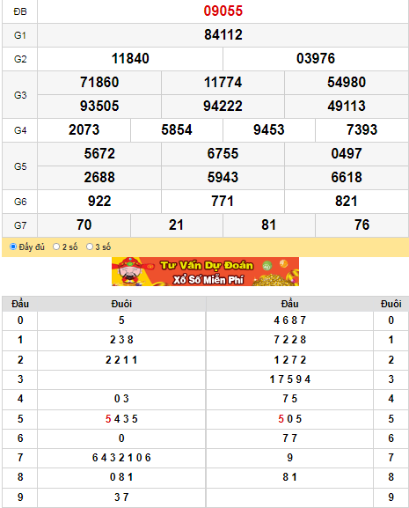Click the G1 prize number 84112
Viewport: 409px width, 508px height.
point(223,35)
